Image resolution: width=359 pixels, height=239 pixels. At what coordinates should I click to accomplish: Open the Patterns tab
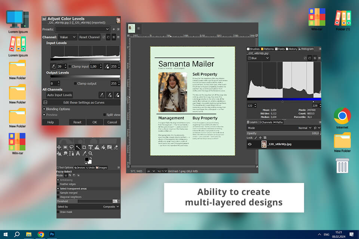click(x=267, y=49)
